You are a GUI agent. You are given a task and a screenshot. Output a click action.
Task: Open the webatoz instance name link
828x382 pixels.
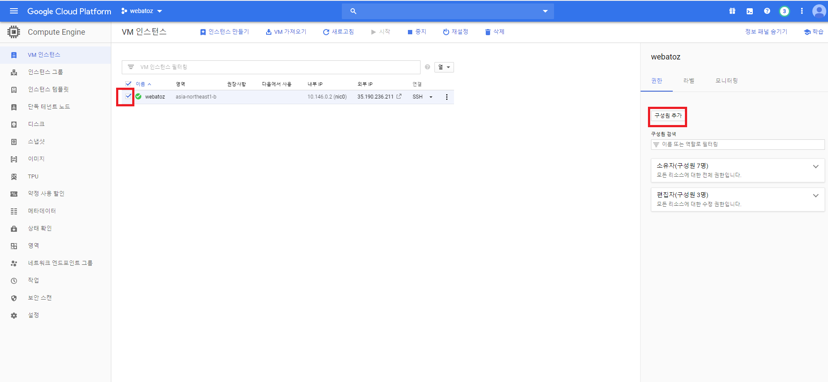[155, 97]
